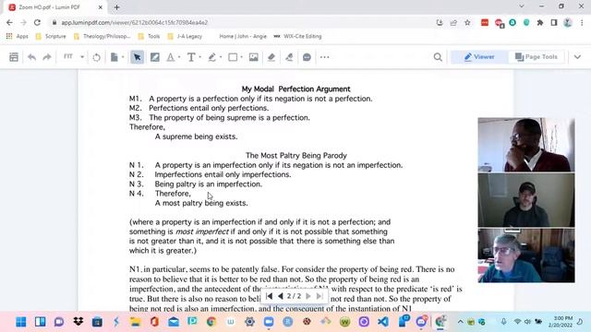591x332 pixels.
Task: Expand the freehand pen options arrow
Action: (221, 57)
